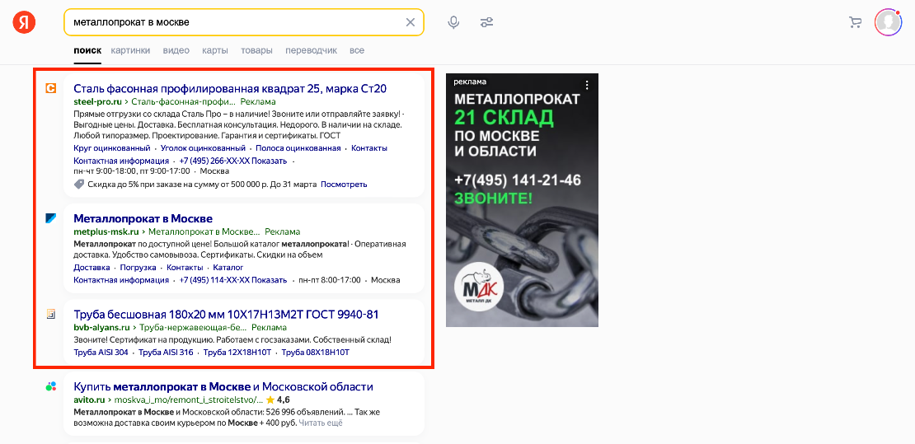Open search settings sliders icon
Viewport: 915px width, 444px height.
[x=486, y=22]
